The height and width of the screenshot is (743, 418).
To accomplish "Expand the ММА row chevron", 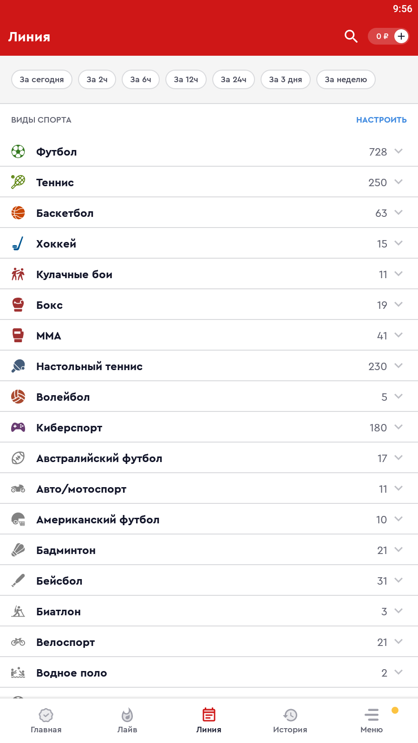I will coord(398,335).
